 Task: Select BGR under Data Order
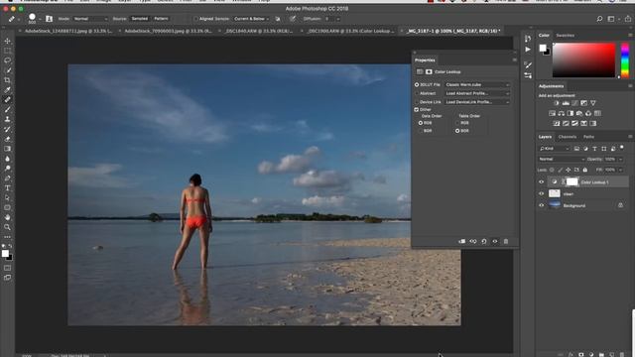pyautogui.click(x=421, y=131)
